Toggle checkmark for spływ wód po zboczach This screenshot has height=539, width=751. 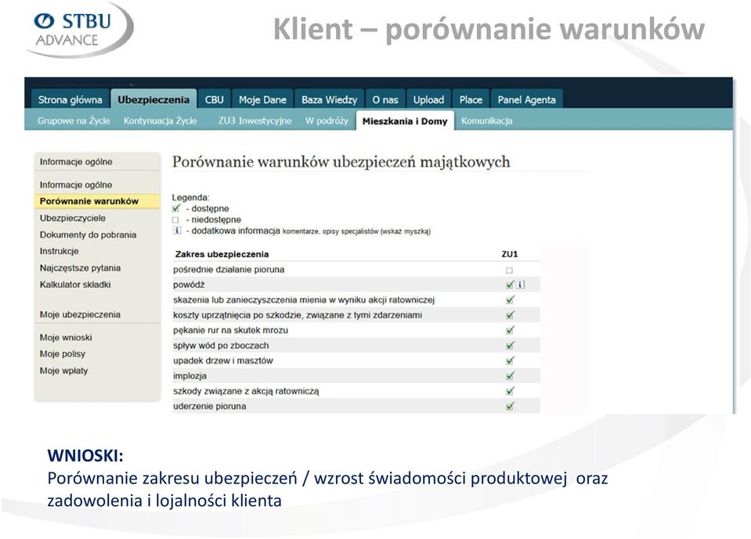[x=510, y=345]
